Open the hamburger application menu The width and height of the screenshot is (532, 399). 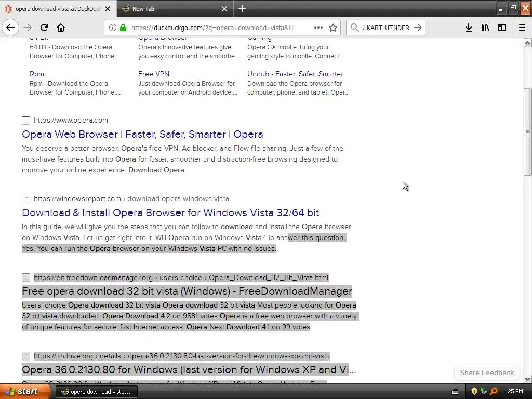coord(522,28)
